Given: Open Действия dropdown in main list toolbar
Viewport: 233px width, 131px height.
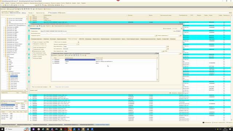Looking at the screenshot, I should [3, 9].
